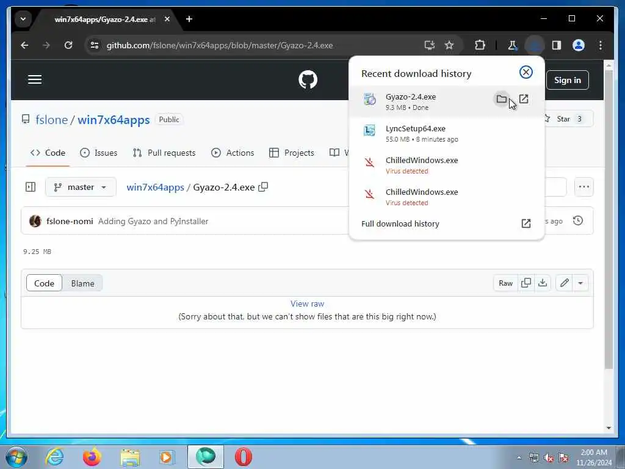Open the tab search dropdown

click(23, 19)
